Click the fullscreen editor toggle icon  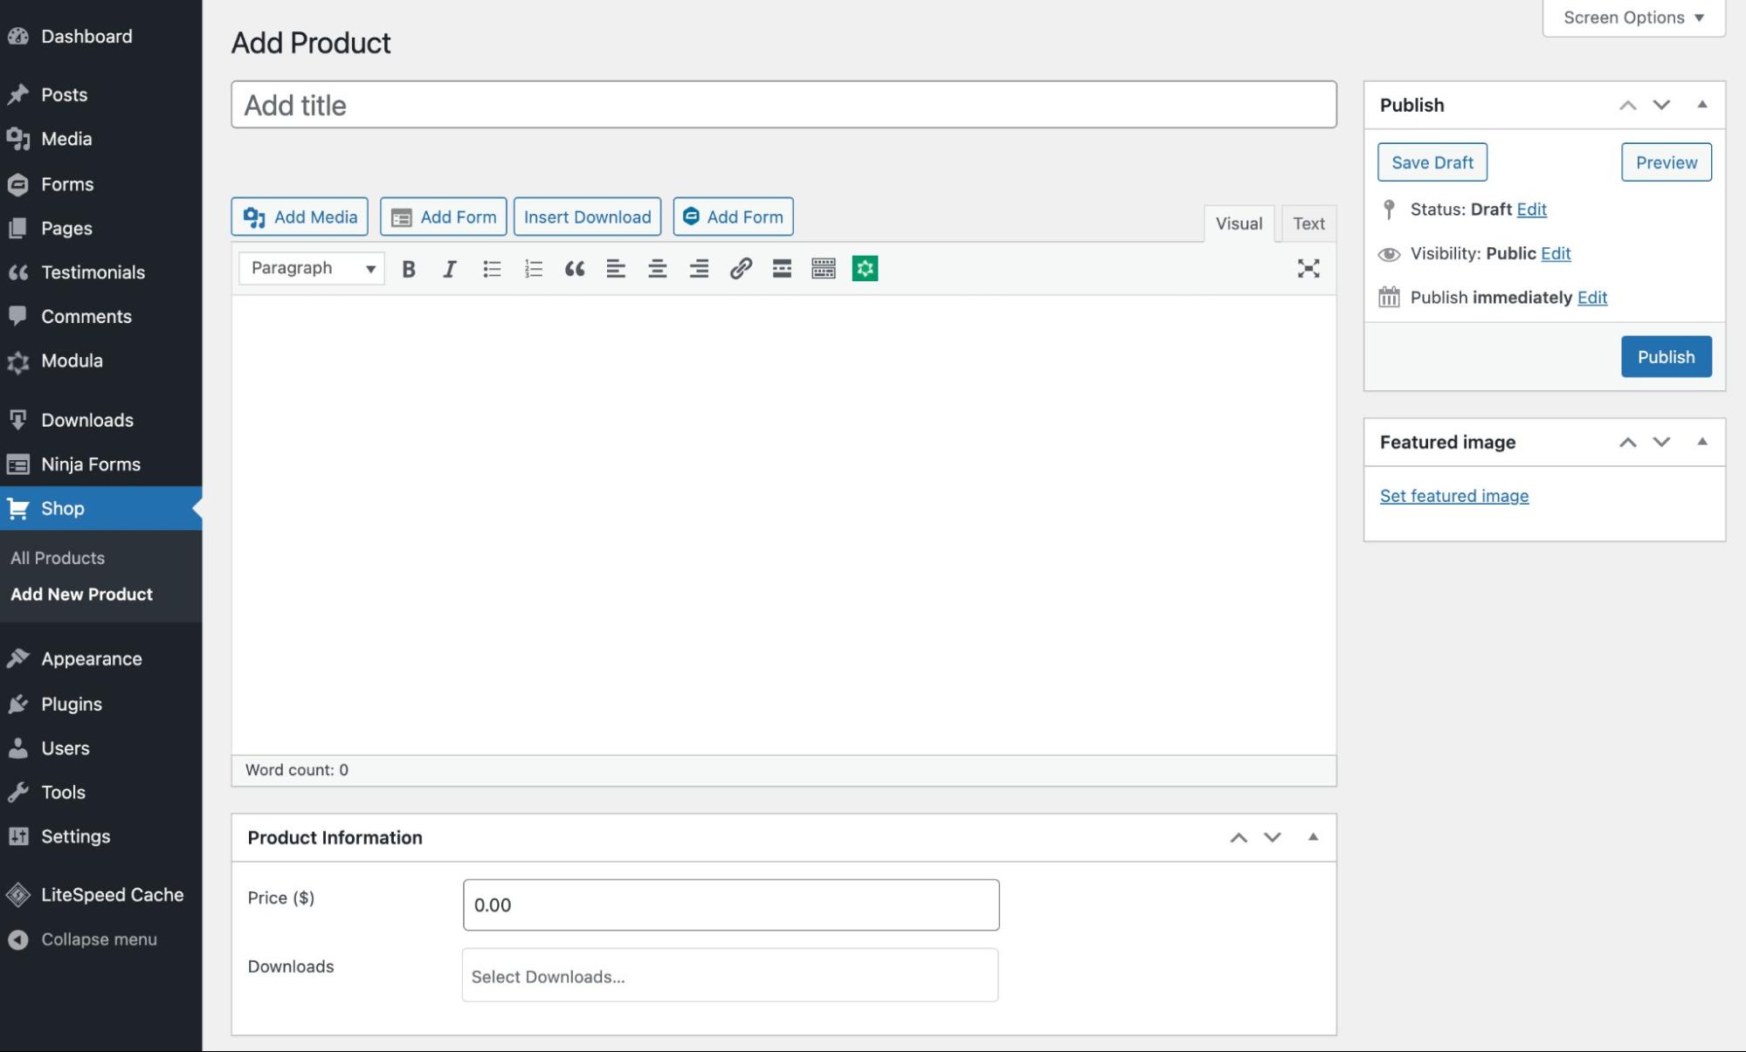(x=1308, y=268)
